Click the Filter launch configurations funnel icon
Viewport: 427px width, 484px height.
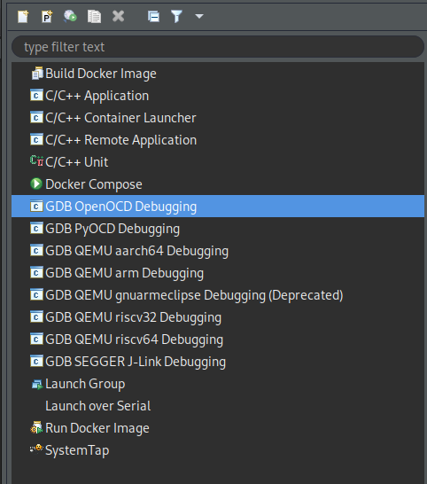point(177,16)
